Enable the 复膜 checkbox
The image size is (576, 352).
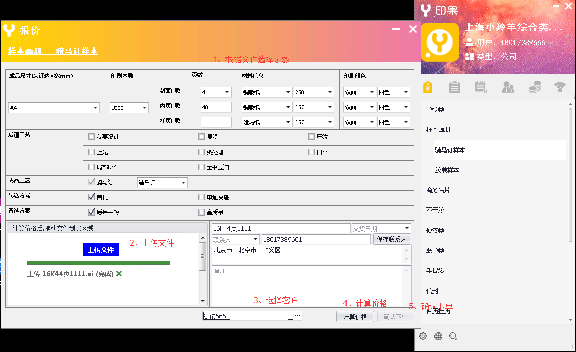coord(202,137)
